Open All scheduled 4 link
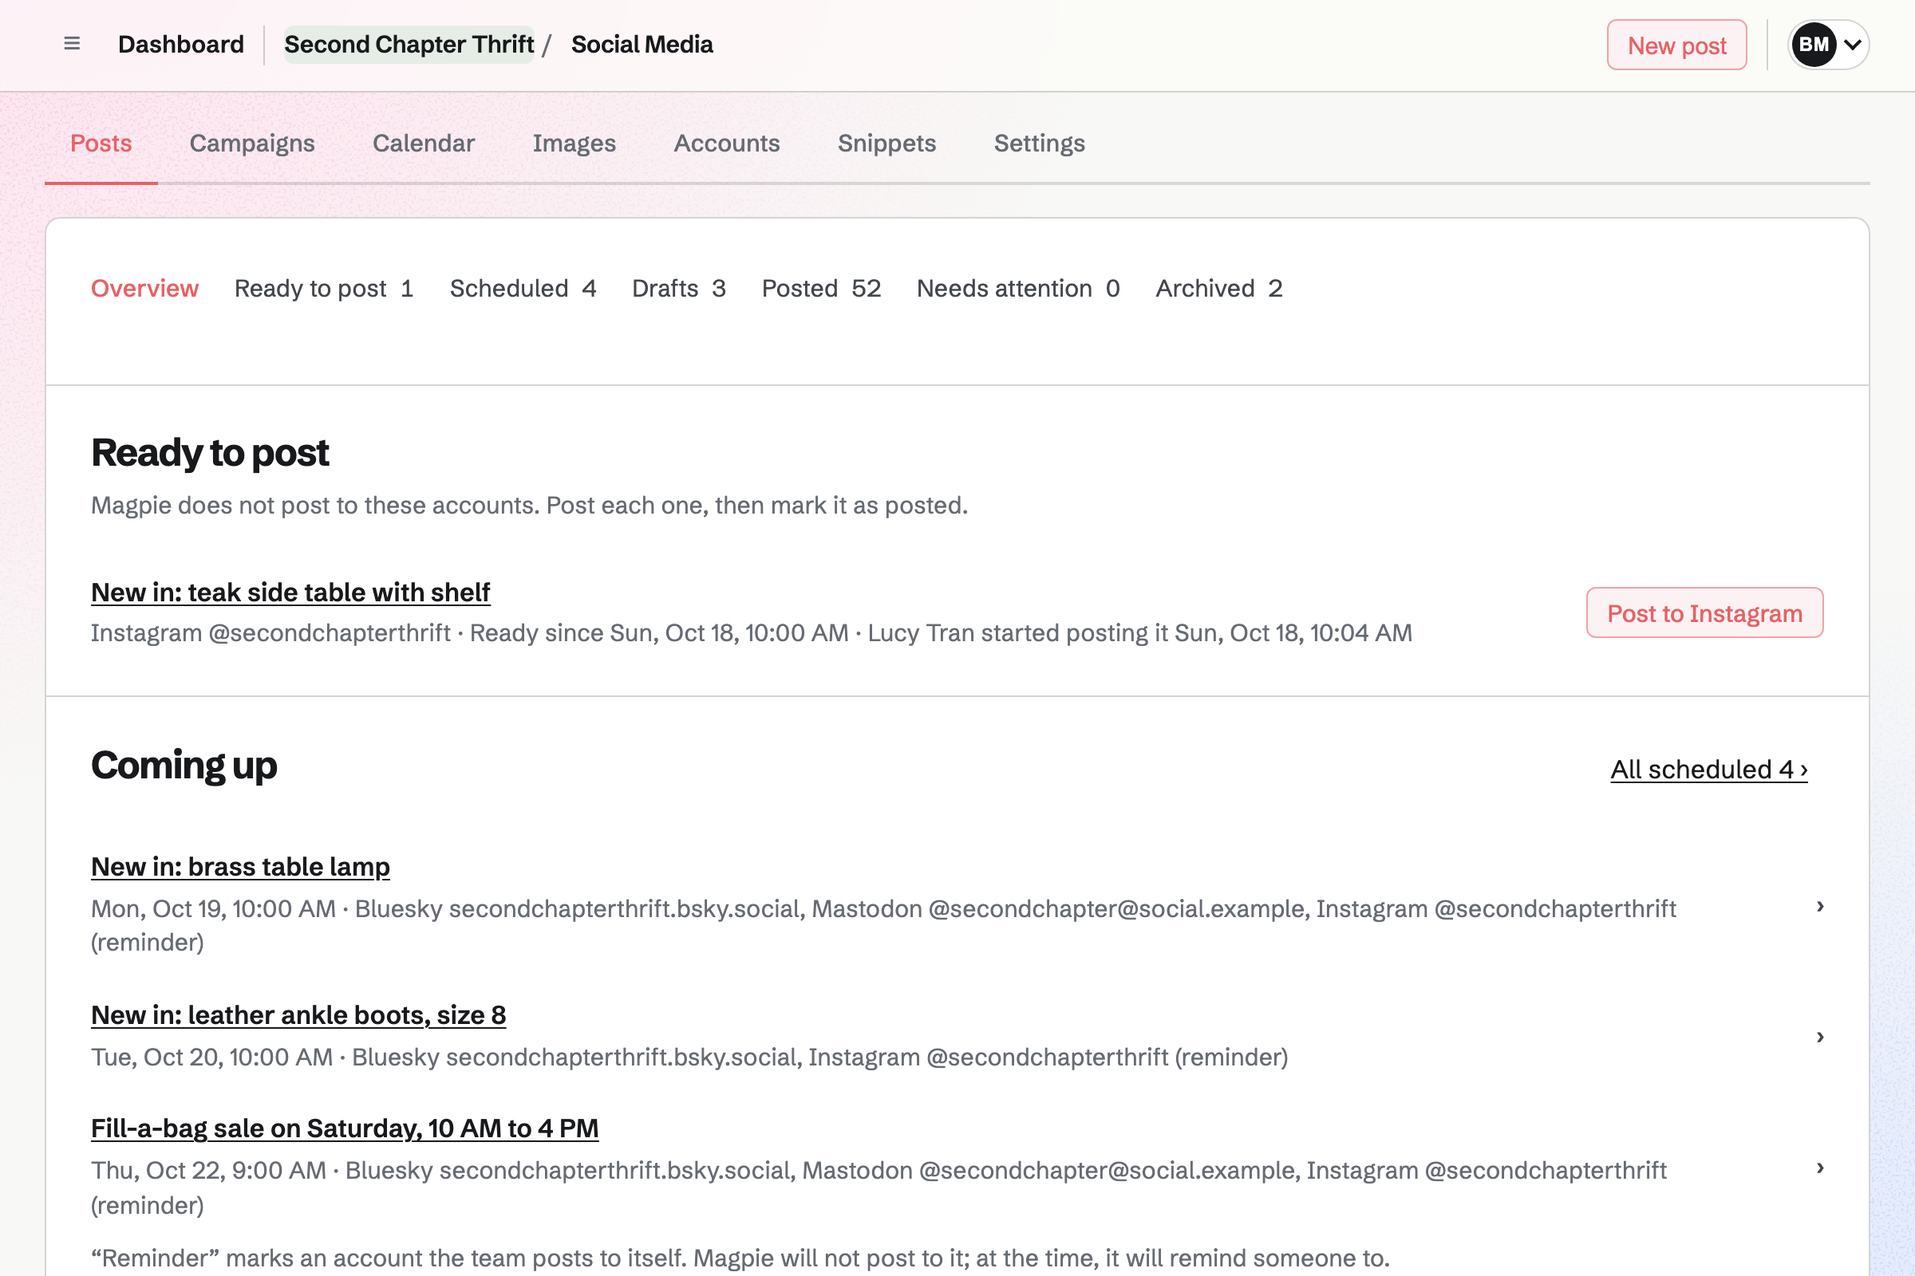This screenshot has width=1915, height=1276. pyautogui.click(x=1709, y=769)
